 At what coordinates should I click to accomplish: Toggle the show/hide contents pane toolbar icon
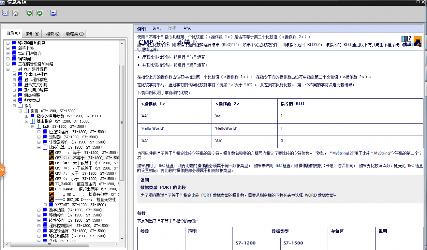click(5, 13)
